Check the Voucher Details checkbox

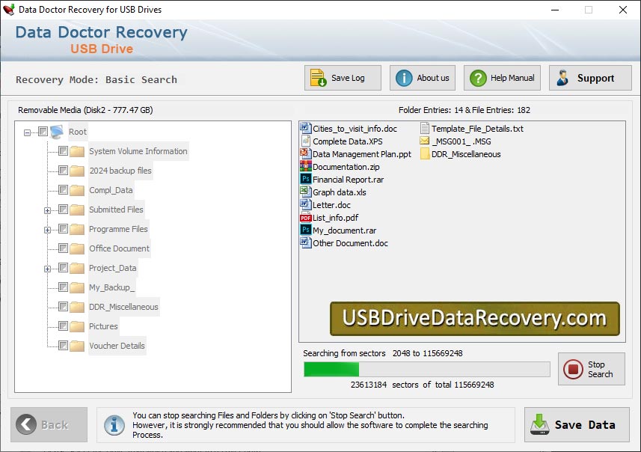pyautogui.click(x=64, y=346)
